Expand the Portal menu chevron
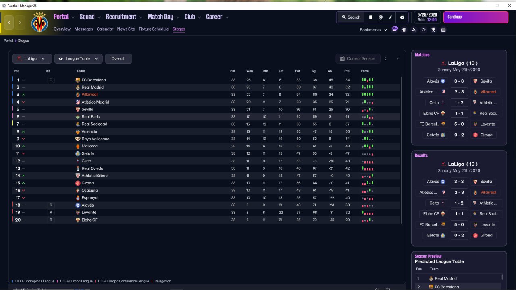 (73, 17)
